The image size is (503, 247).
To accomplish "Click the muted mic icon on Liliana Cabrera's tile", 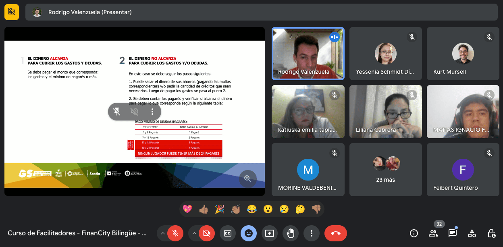I will (x=412, y=95).
